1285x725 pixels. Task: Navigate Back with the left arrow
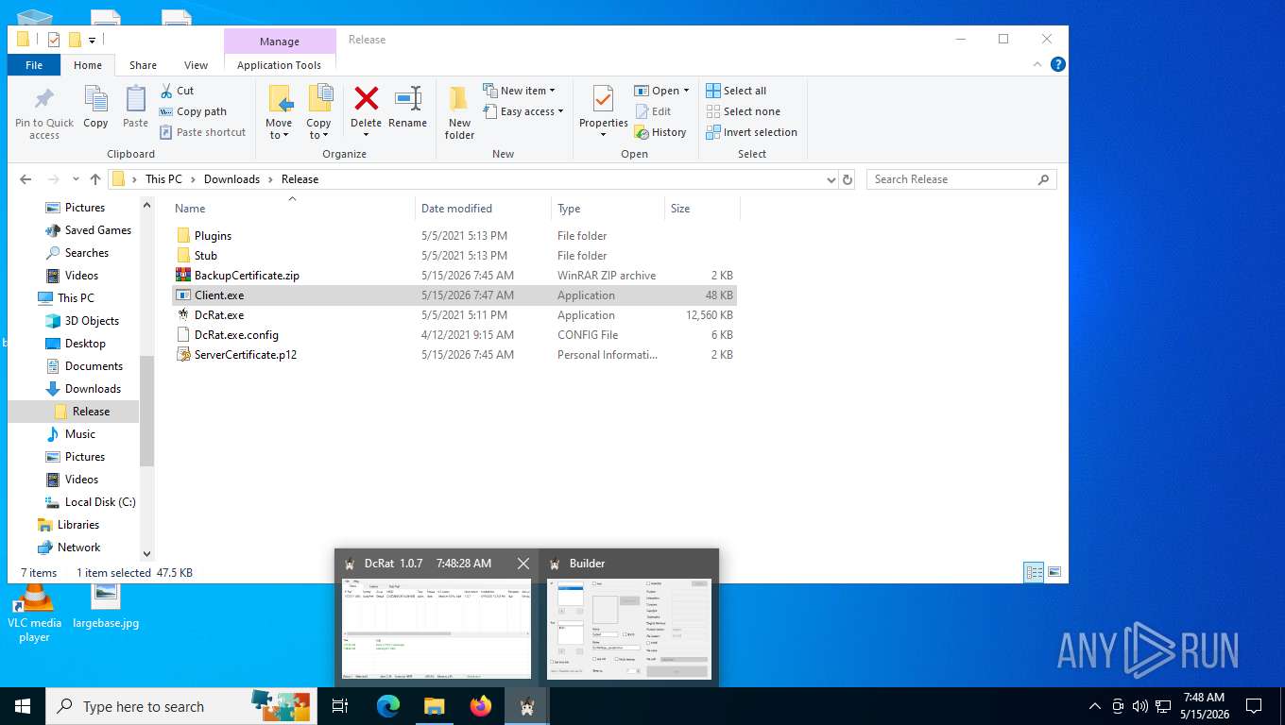click(26, 179)
